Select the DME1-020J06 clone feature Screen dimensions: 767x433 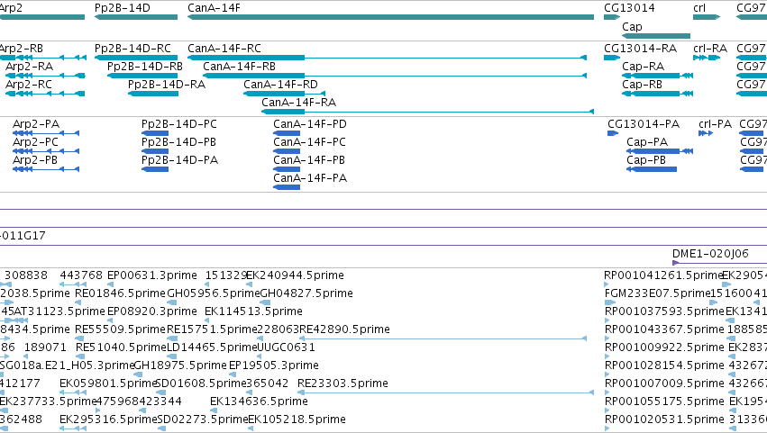click(x=719, y=263)
